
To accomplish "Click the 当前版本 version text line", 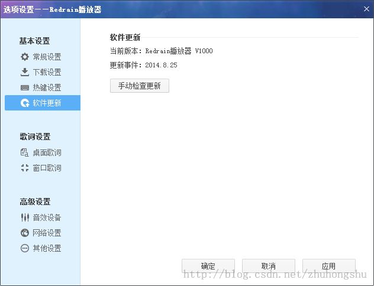I will point(161,51).
